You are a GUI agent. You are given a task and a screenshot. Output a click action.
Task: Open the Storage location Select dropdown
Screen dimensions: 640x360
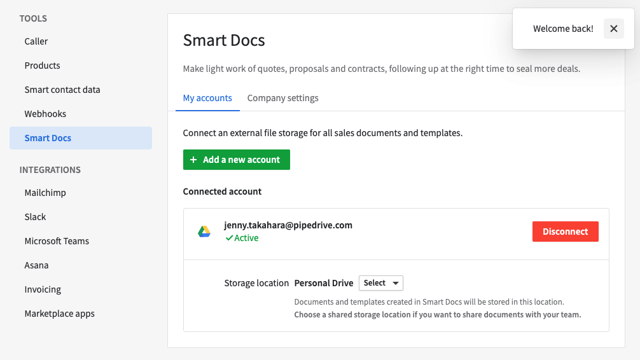(x=381, y=283)
